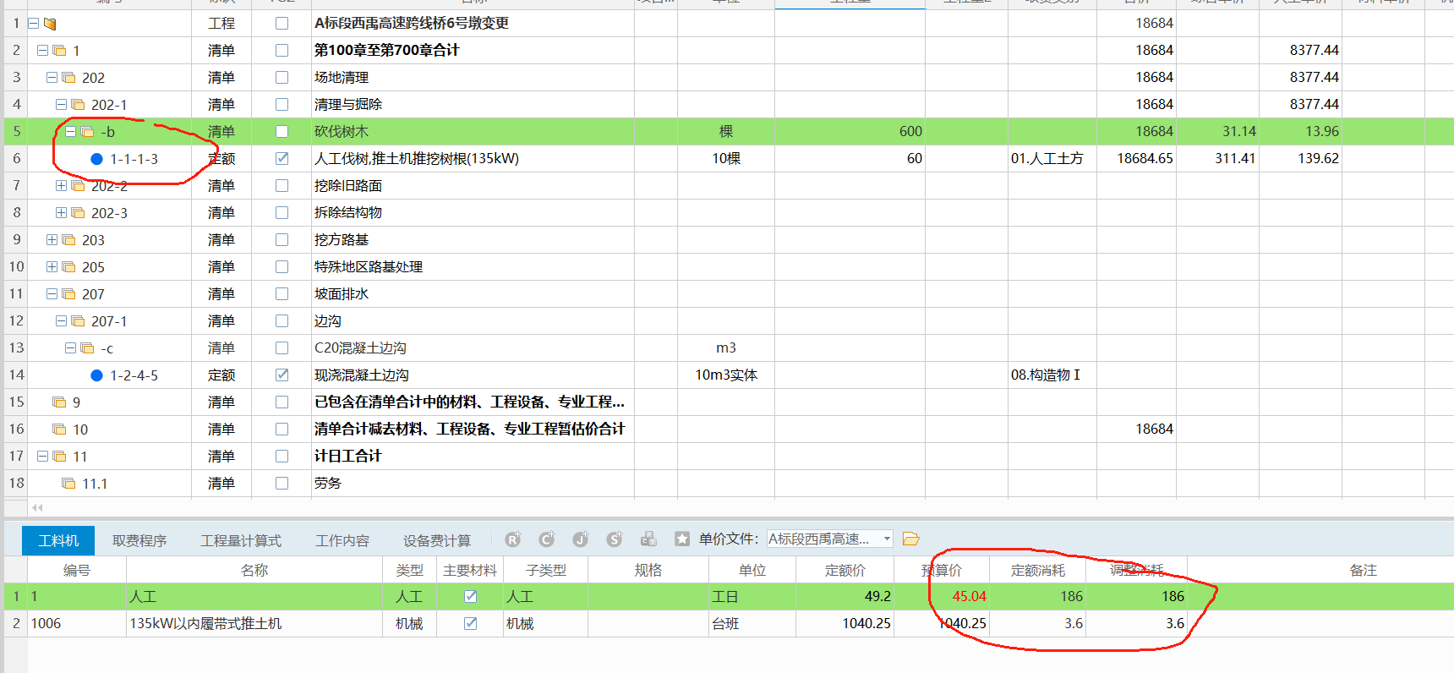Open the unit price file folder icon
1454x673 pixels.
(x=910, y=539)
